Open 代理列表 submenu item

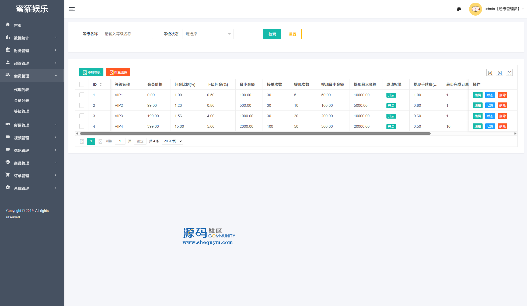[22, 90]
